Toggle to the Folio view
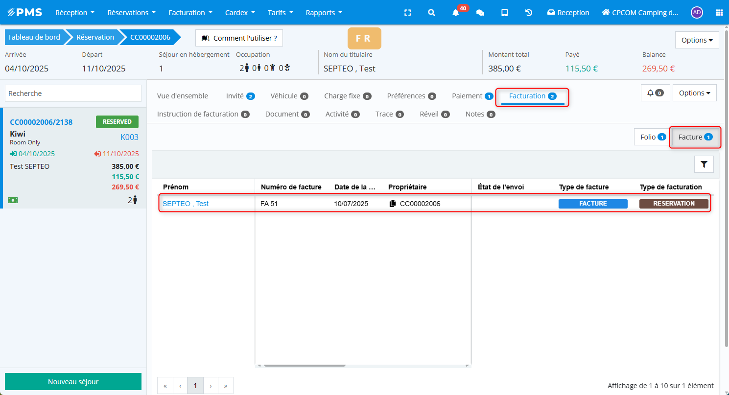Viewport: 729px width, 395px height. [651, 137]
